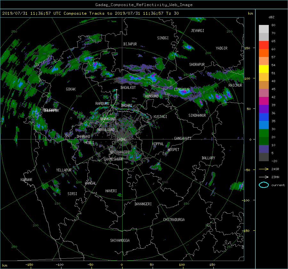Click the Tz 30 threshold text in header

click(172, 13)
